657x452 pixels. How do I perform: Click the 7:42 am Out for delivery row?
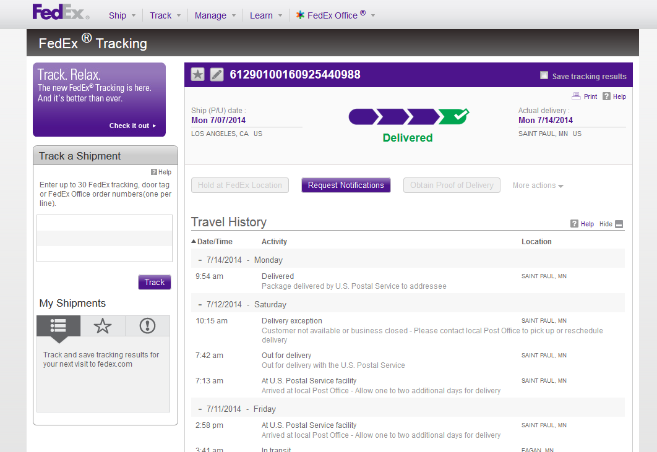408,360
